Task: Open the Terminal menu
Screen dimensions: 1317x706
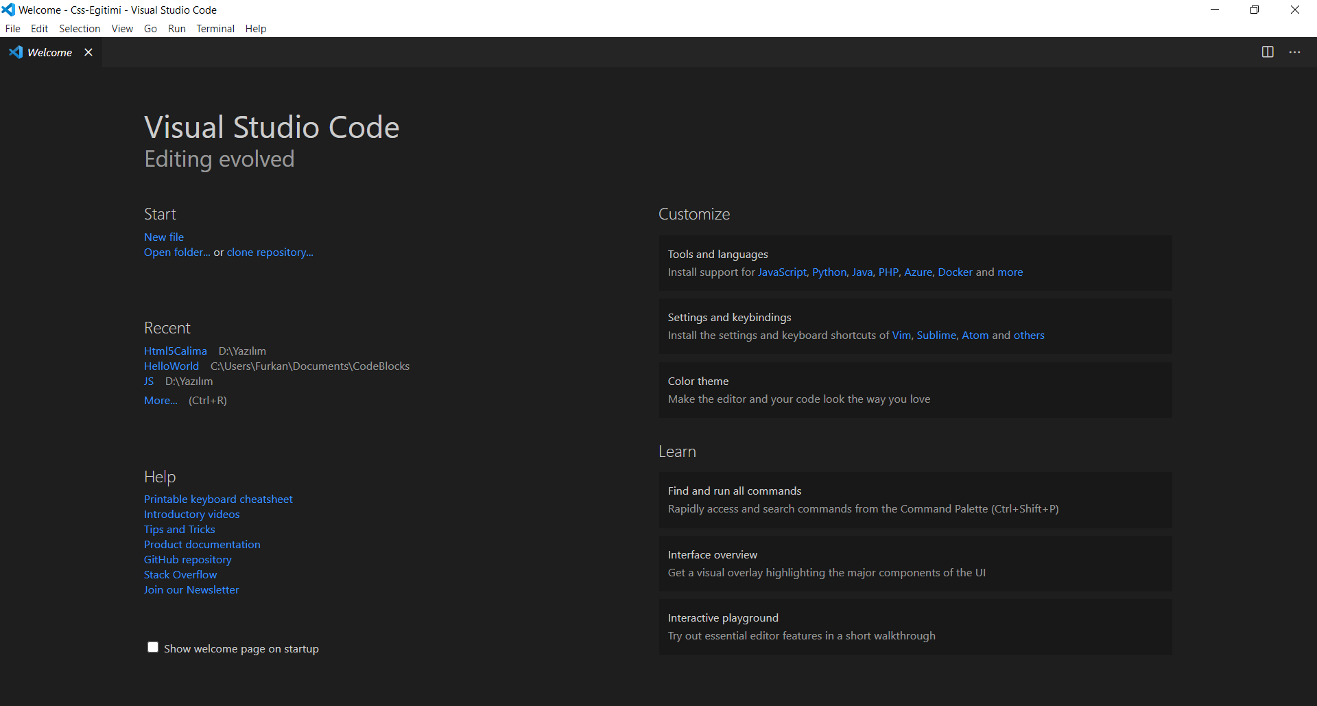Action: [x=215, y=28]
